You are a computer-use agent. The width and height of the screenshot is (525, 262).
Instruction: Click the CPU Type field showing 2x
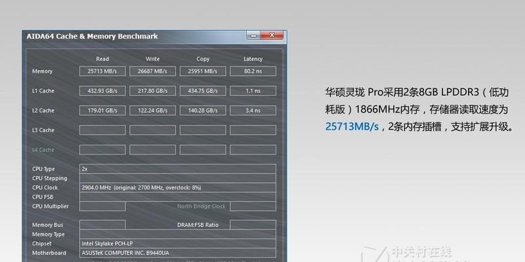click(178, 169)
